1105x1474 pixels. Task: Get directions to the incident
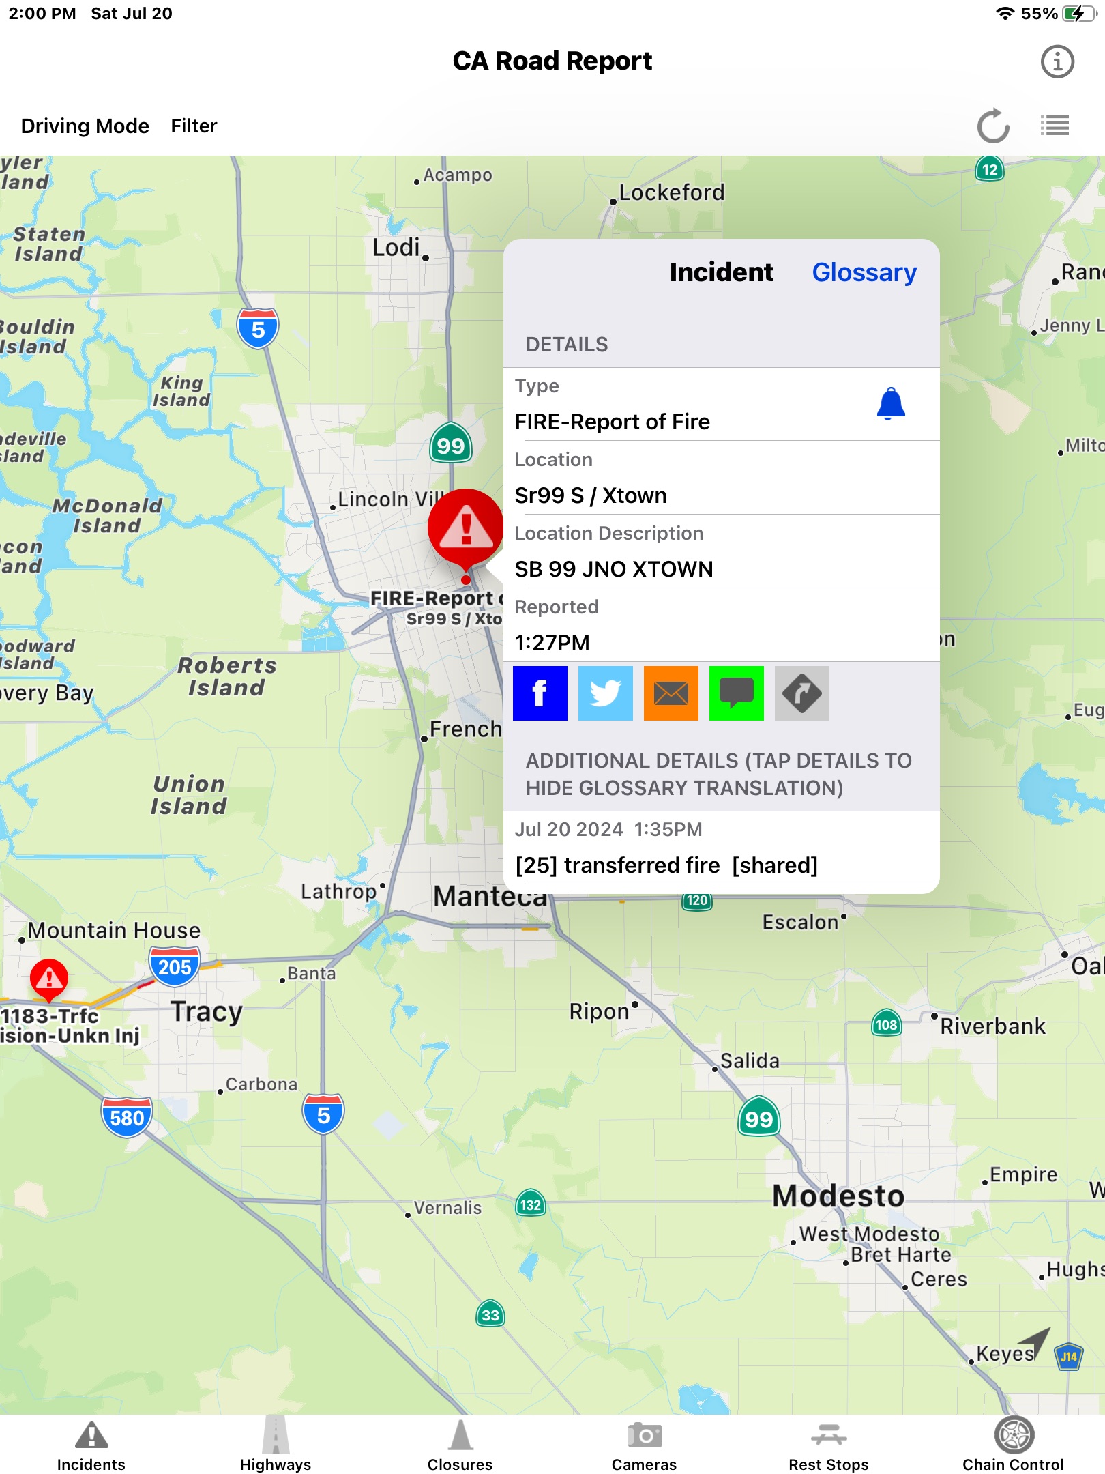(x=801, y=693)
